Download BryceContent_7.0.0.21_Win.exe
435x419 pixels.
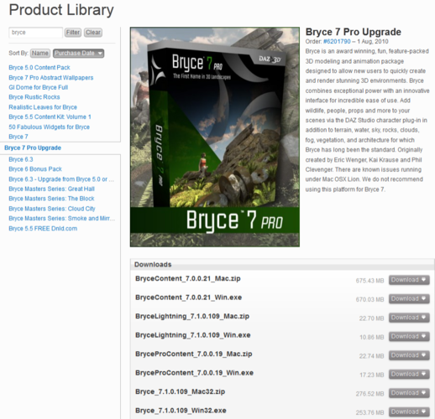(x=409, y=299)
